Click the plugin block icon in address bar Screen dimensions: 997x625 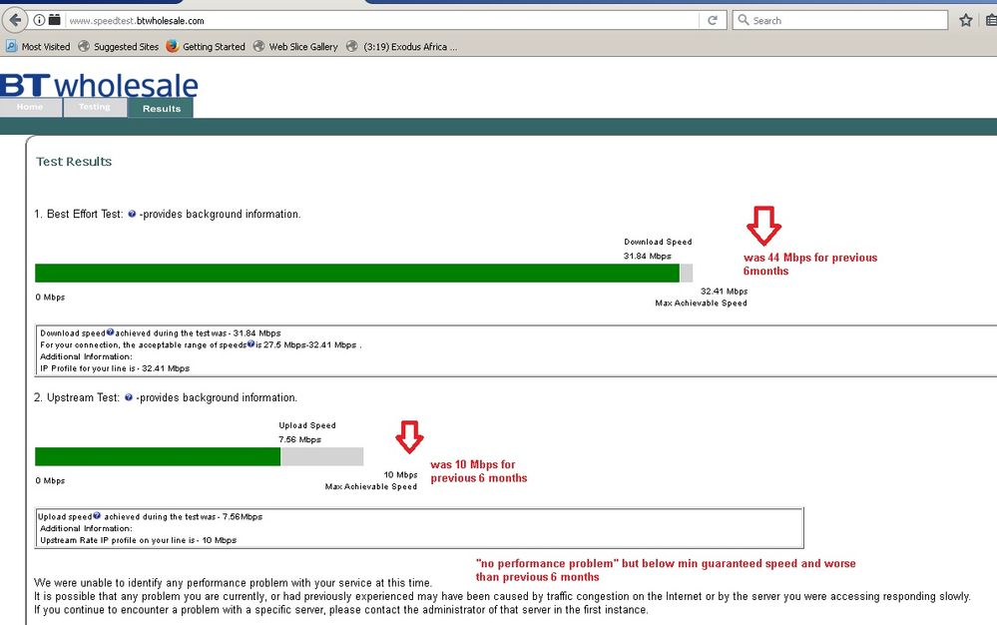(55, 20)
